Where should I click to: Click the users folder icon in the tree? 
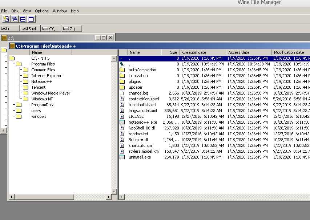(19, 111)
